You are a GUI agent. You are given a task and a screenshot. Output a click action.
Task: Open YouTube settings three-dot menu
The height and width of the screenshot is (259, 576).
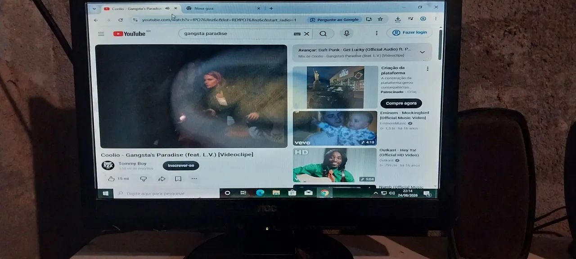tap(377, 33)
